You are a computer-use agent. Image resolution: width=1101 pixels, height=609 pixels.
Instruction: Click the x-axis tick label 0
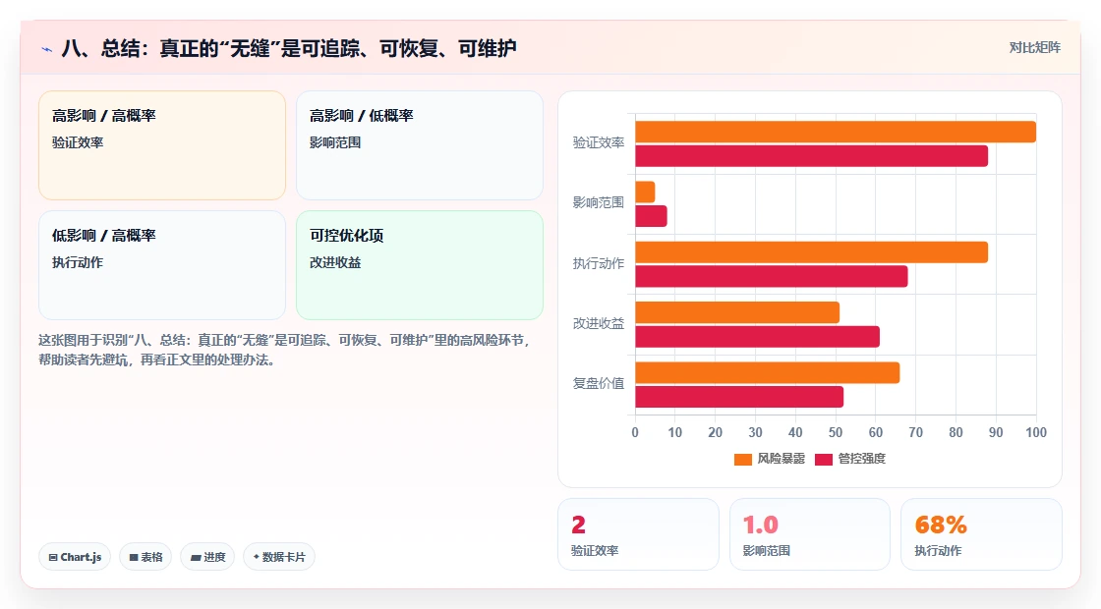coord(635,433)
